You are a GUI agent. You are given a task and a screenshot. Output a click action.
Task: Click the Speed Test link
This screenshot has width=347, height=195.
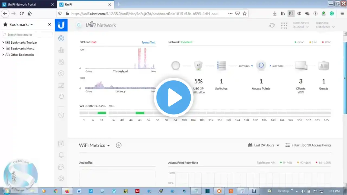click(149, 42)
